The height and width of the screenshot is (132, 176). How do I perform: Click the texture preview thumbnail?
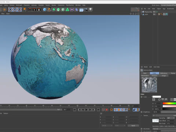[x=155, y=121]
